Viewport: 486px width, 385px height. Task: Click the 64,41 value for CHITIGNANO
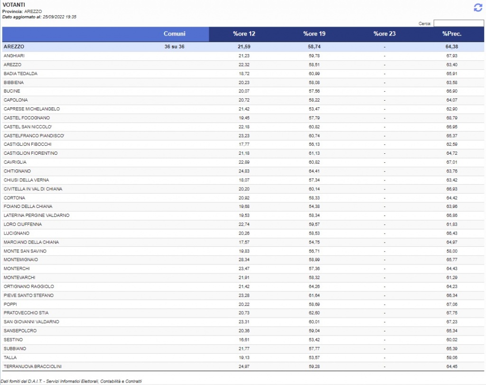(x=314, y=171)
